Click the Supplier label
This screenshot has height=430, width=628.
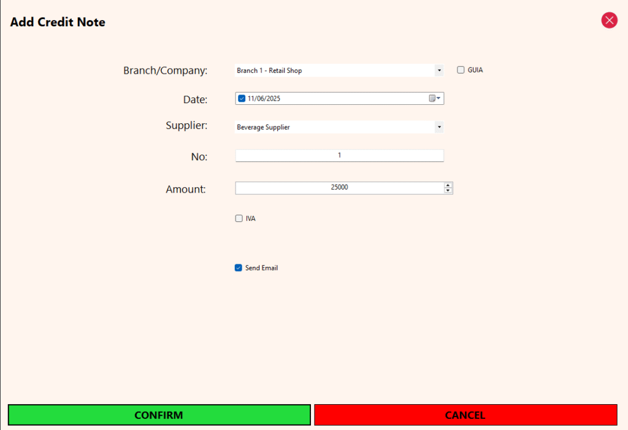coord(186,125)
